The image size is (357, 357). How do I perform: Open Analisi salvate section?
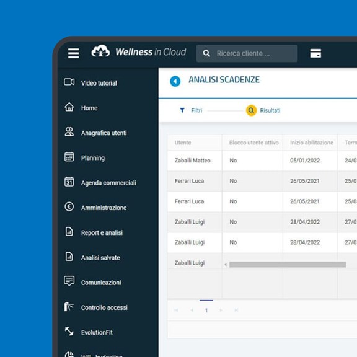(x=100, y=258)
